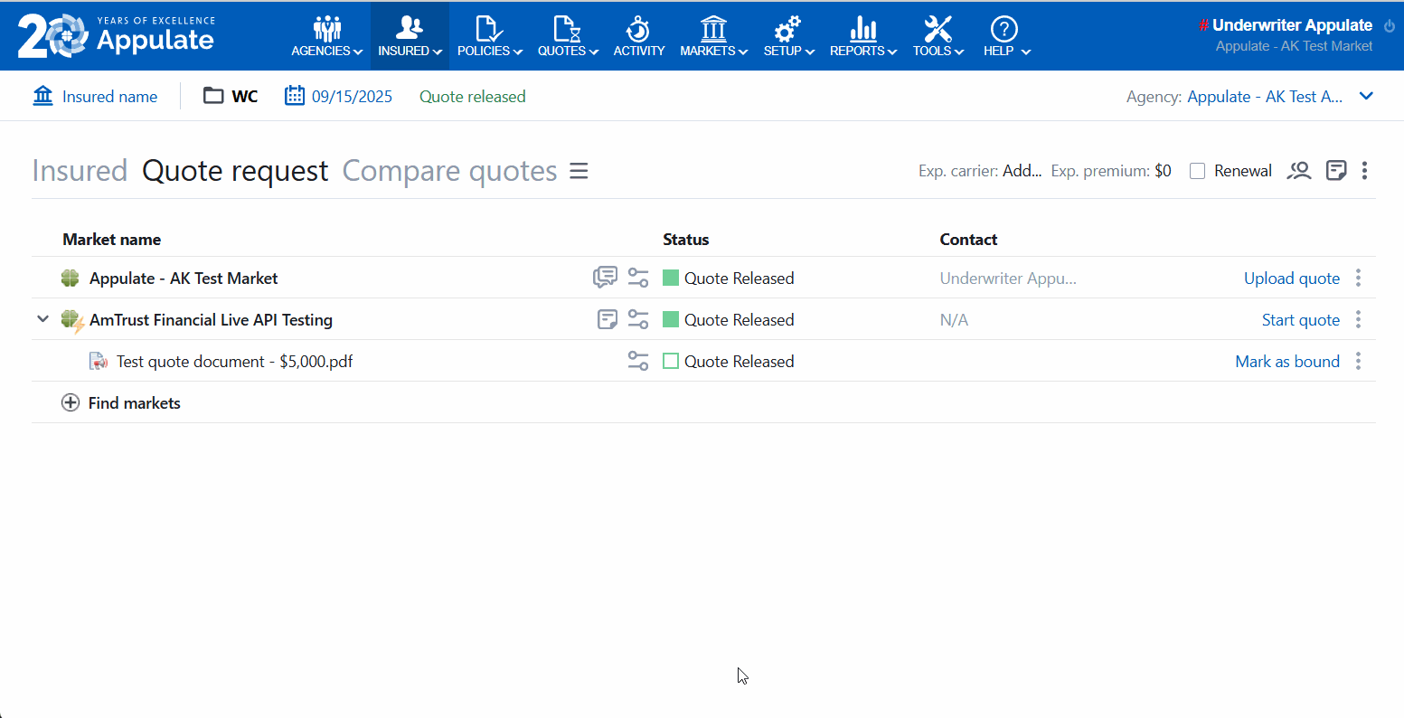The height and width of the screenshot is (718, 1404).
Task: Select the Quote request tab
Action: tap(235, 171)
